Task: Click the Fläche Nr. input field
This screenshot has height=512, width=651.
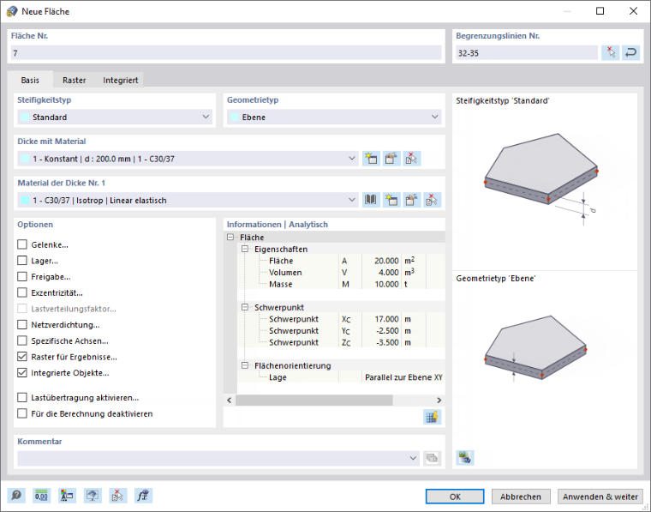Action: (226, 53)
